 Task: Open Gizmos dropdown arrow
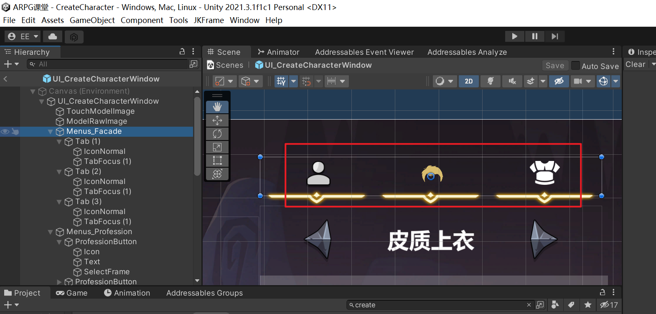tap(615, 81)
